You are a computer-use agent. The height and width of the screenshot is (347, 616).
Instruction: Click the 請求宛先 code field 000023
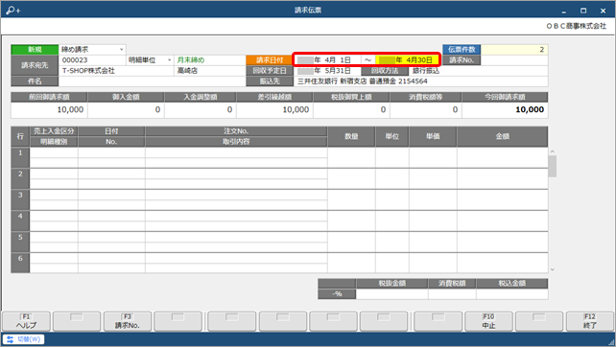92,60
